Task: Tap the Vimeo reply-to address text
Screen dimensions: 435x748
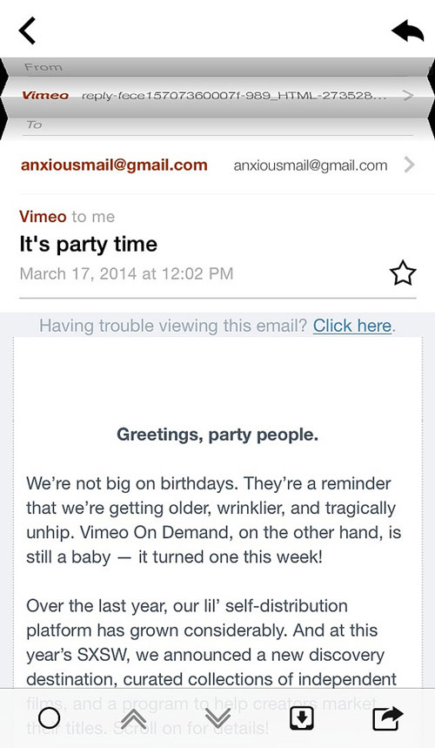Action: 234,96
